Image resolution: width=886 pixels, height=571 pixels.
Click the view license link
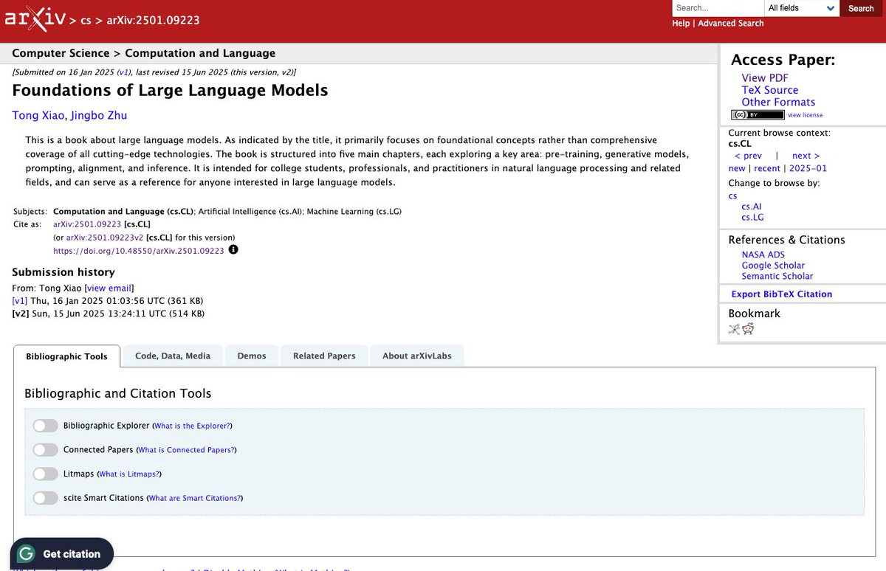click(x=805, y=115)
